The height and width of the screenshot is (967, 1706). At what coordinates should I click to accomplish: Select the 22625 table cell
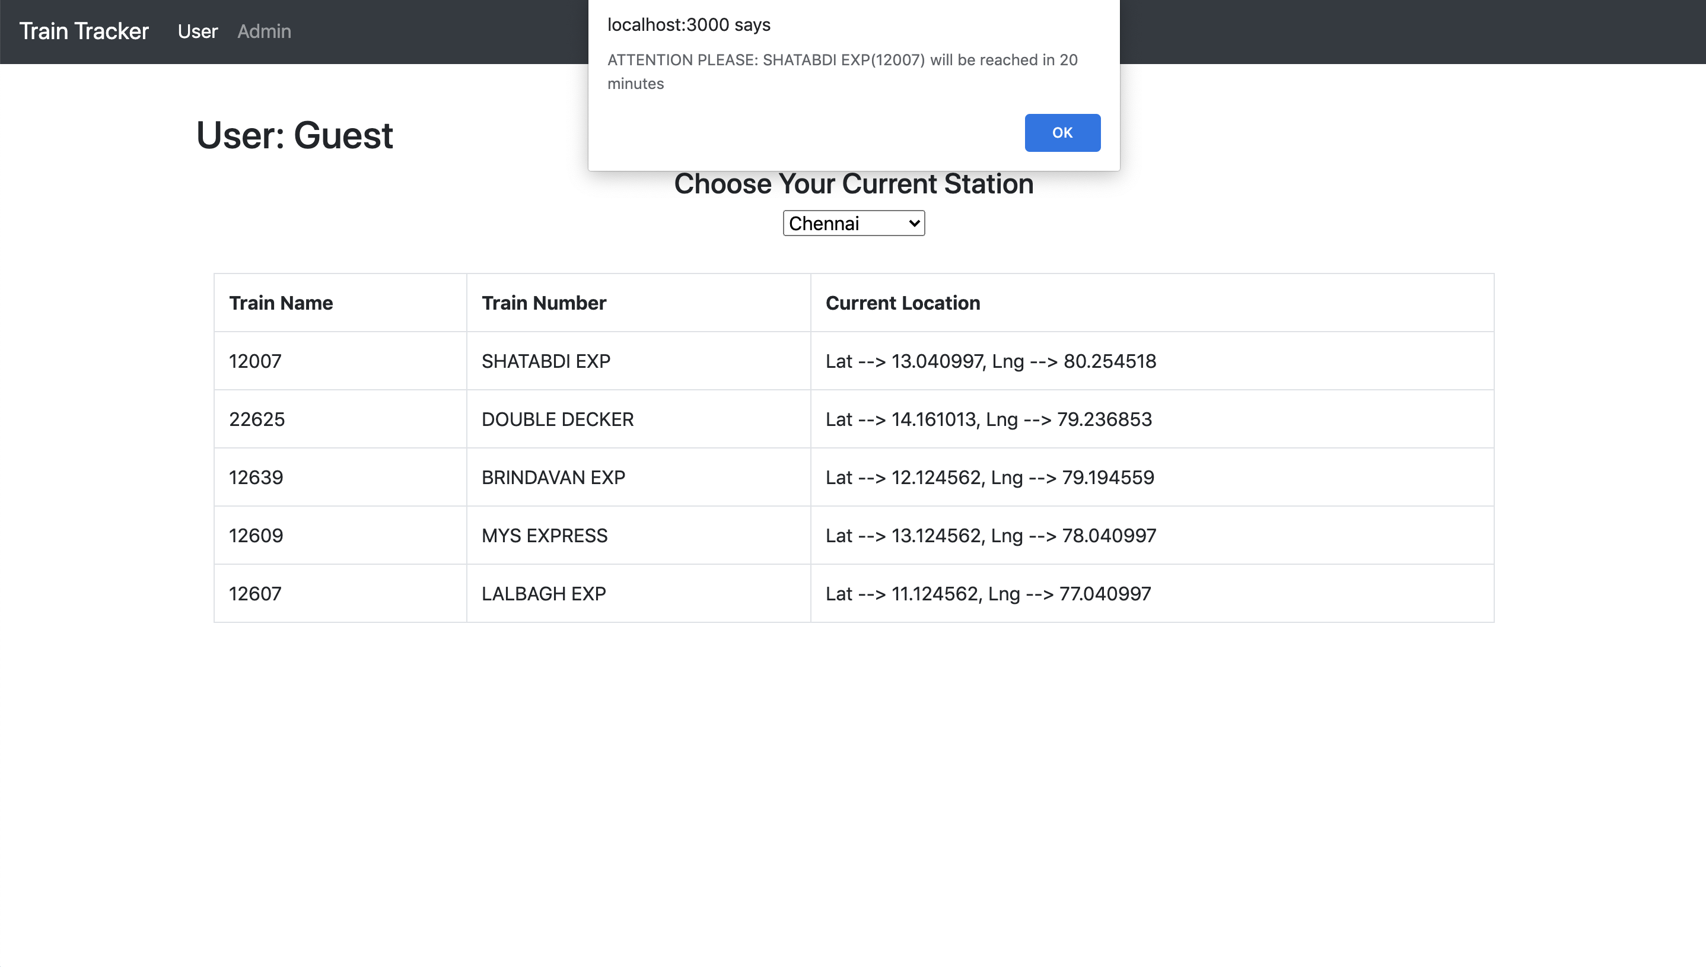pyautogui.click(x=256, y=419)
